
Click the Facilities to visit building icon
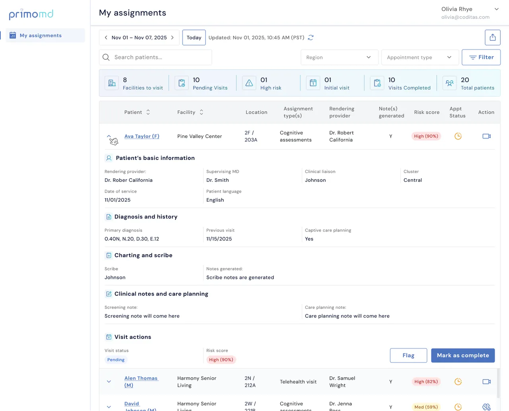pyautogui.click(x=112, y=83)
